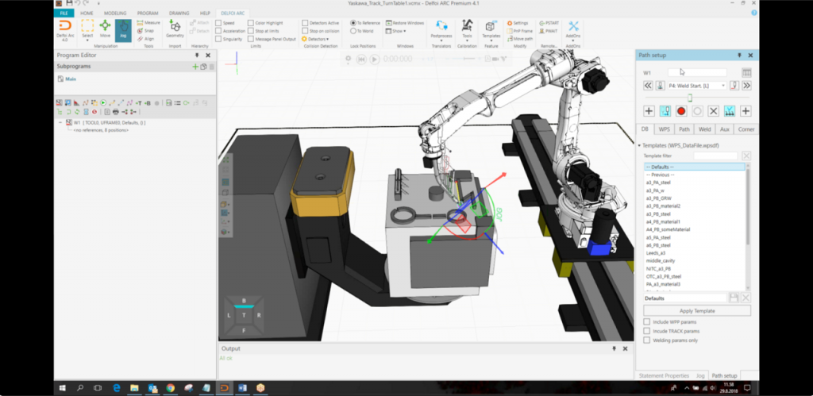Toggle the Color Highlight checkbox

pos(250,23)
